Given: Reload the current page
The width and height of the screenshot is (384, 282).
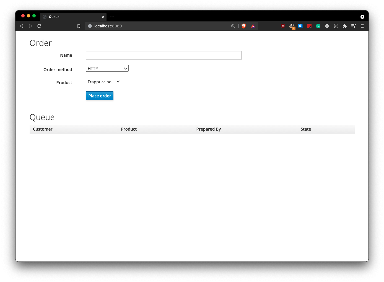Looking at the screenshot, I should click(x=39, y=26).
